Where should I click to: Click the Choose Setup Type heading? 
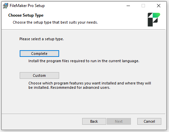pos(26,15)
